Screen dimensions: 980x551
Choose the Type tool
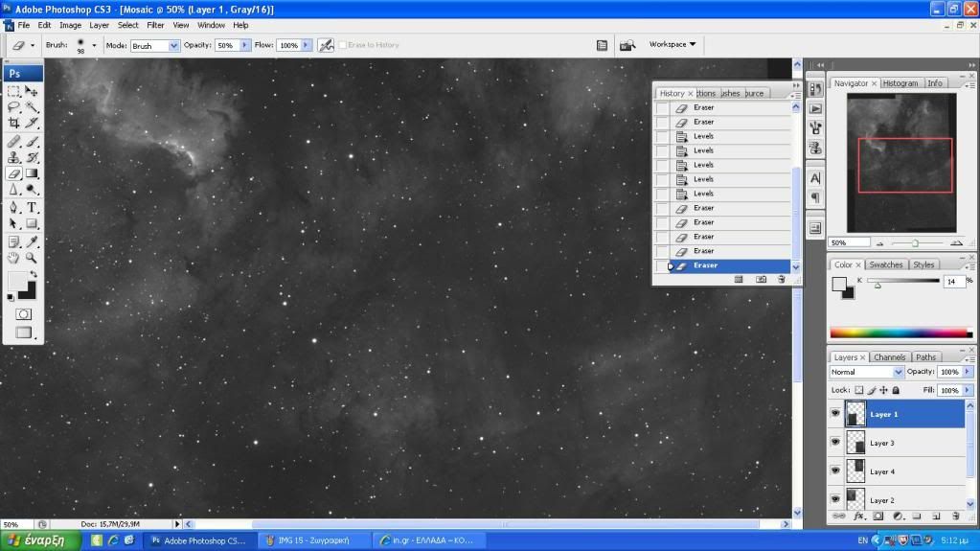click(x=32, y=207)
